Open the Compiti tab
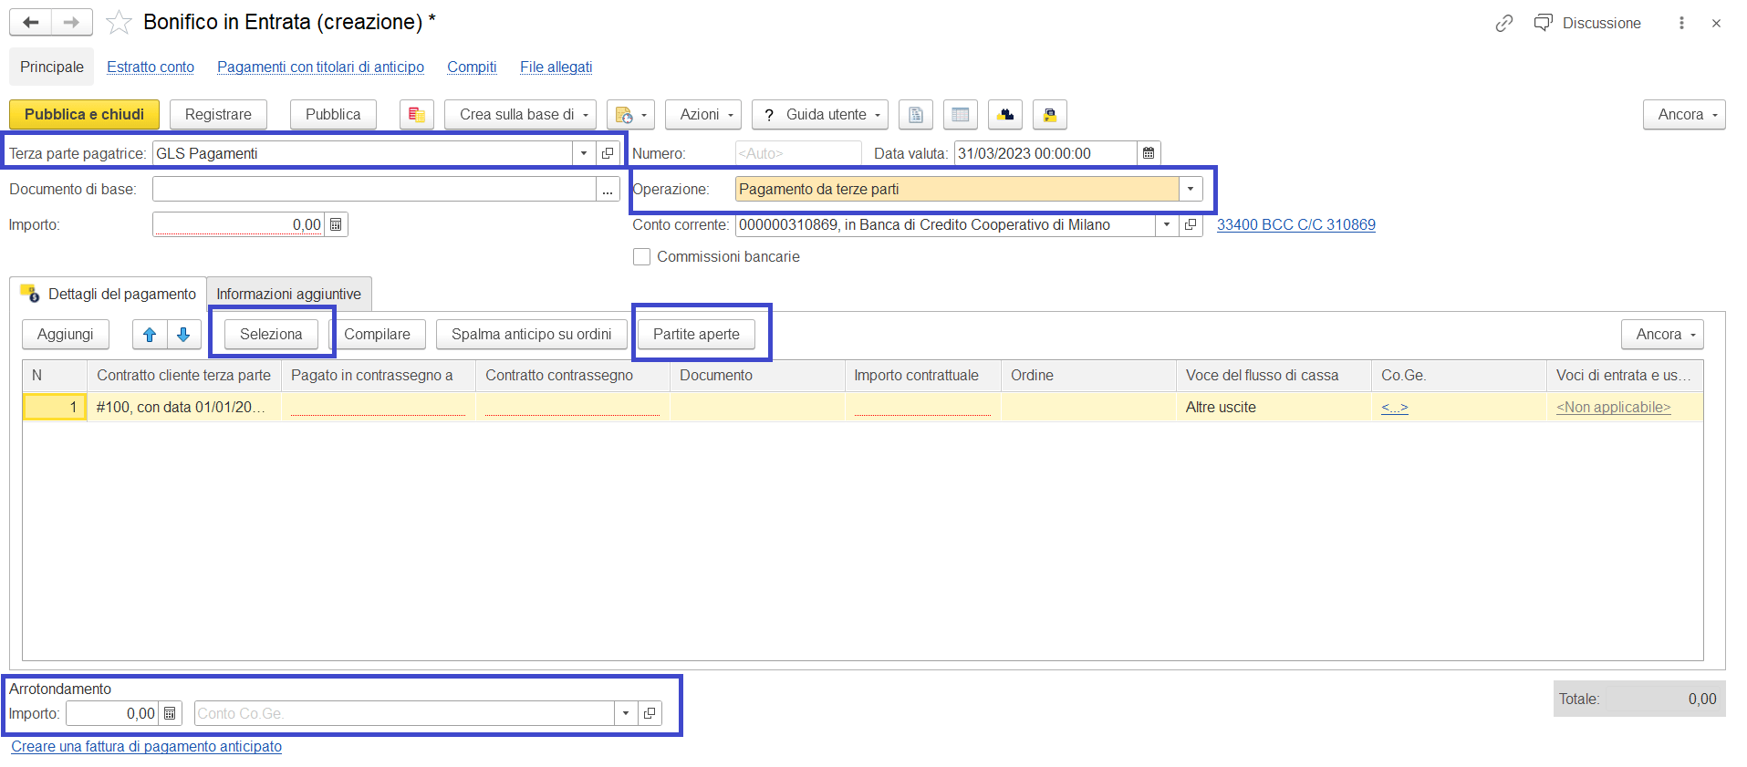This screenshot has width=1747, height=767. [x=472, y=67]
